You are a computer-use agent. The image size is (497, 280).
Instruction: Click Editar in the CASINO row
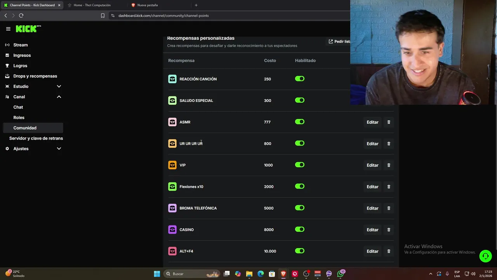pyautogui.click(x=372, y=230)
